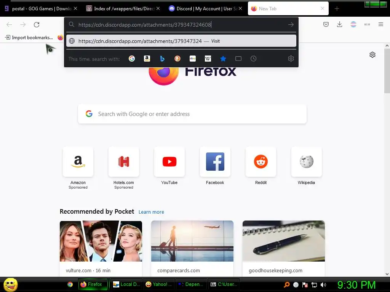Search this time with eBay icon

pyautogui.click(x=192, y=59)
